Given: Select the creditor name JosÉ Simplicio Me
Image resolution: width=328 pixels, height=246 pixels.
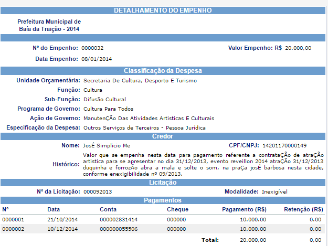Looking at the screenshot, I should coord(107,145).
